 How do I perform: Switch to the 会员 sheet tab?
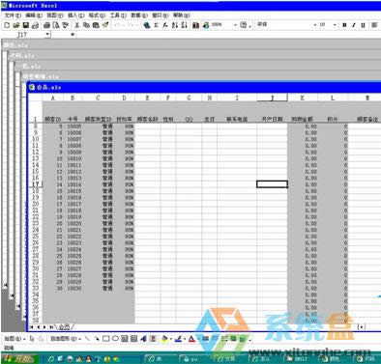point(65,327)
